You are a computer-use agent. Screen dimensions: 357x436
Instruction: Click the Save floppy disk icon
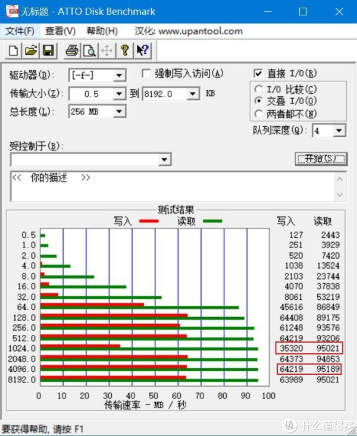tap(48, 51)
